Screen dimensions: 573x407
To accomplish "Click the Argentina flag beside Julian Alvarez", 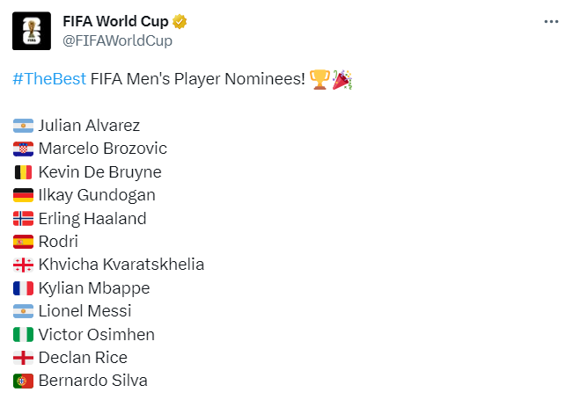I will [24, 126].
